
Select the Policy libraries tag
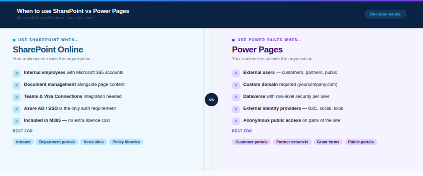[x=126, y=142]
